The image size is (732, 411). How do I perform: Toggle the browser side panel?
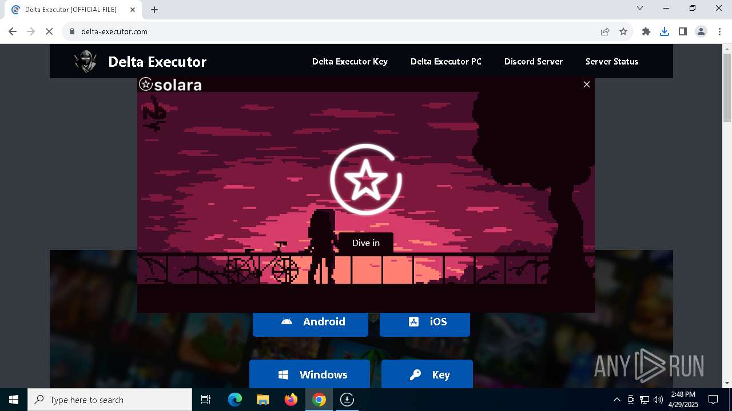pos(683,31)
